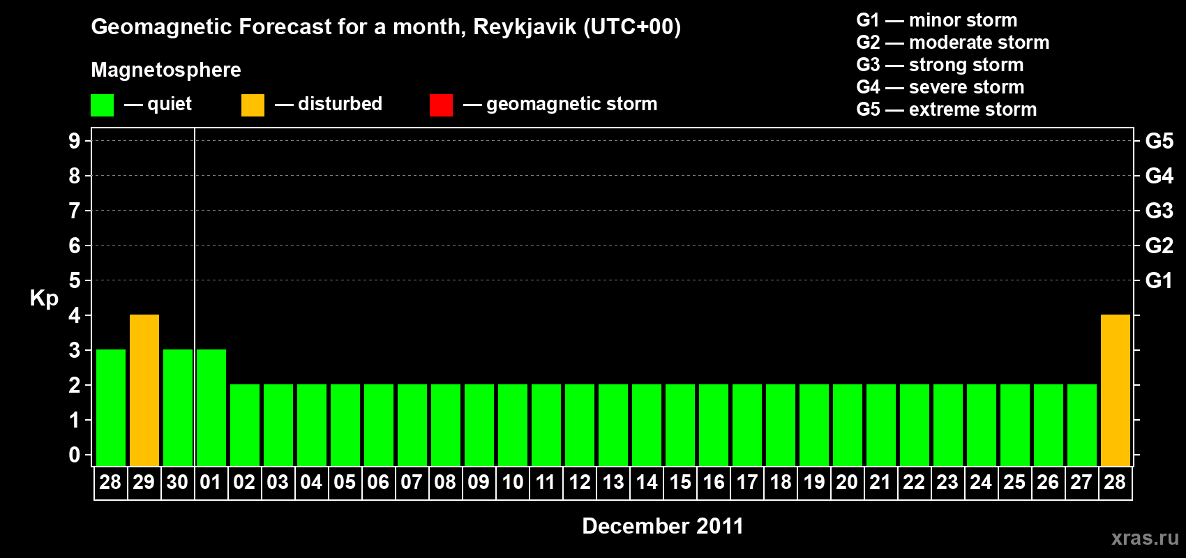1186x558 pixels.
Task: Click the Kp axis title
Action: pyautogui.click(x=44, y=299)
